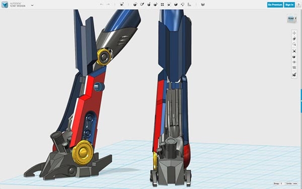302x189 pixels.
Task: Toggle the show/hide eye icon
Action: click(x=294, y=62)
